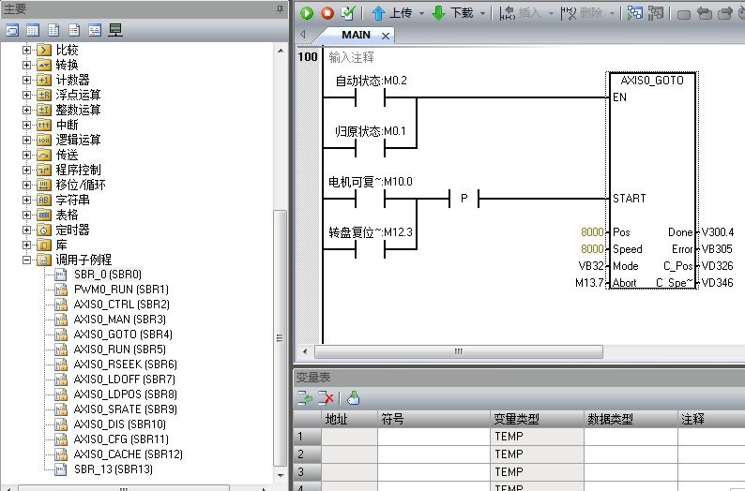Open the 下载 dropdown arrow

pyautogui.click(x=483, y=13)
